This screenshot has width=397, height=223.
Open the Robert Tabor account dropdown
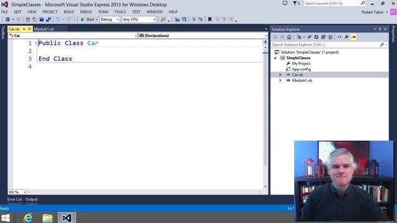(x=375, y=12)
